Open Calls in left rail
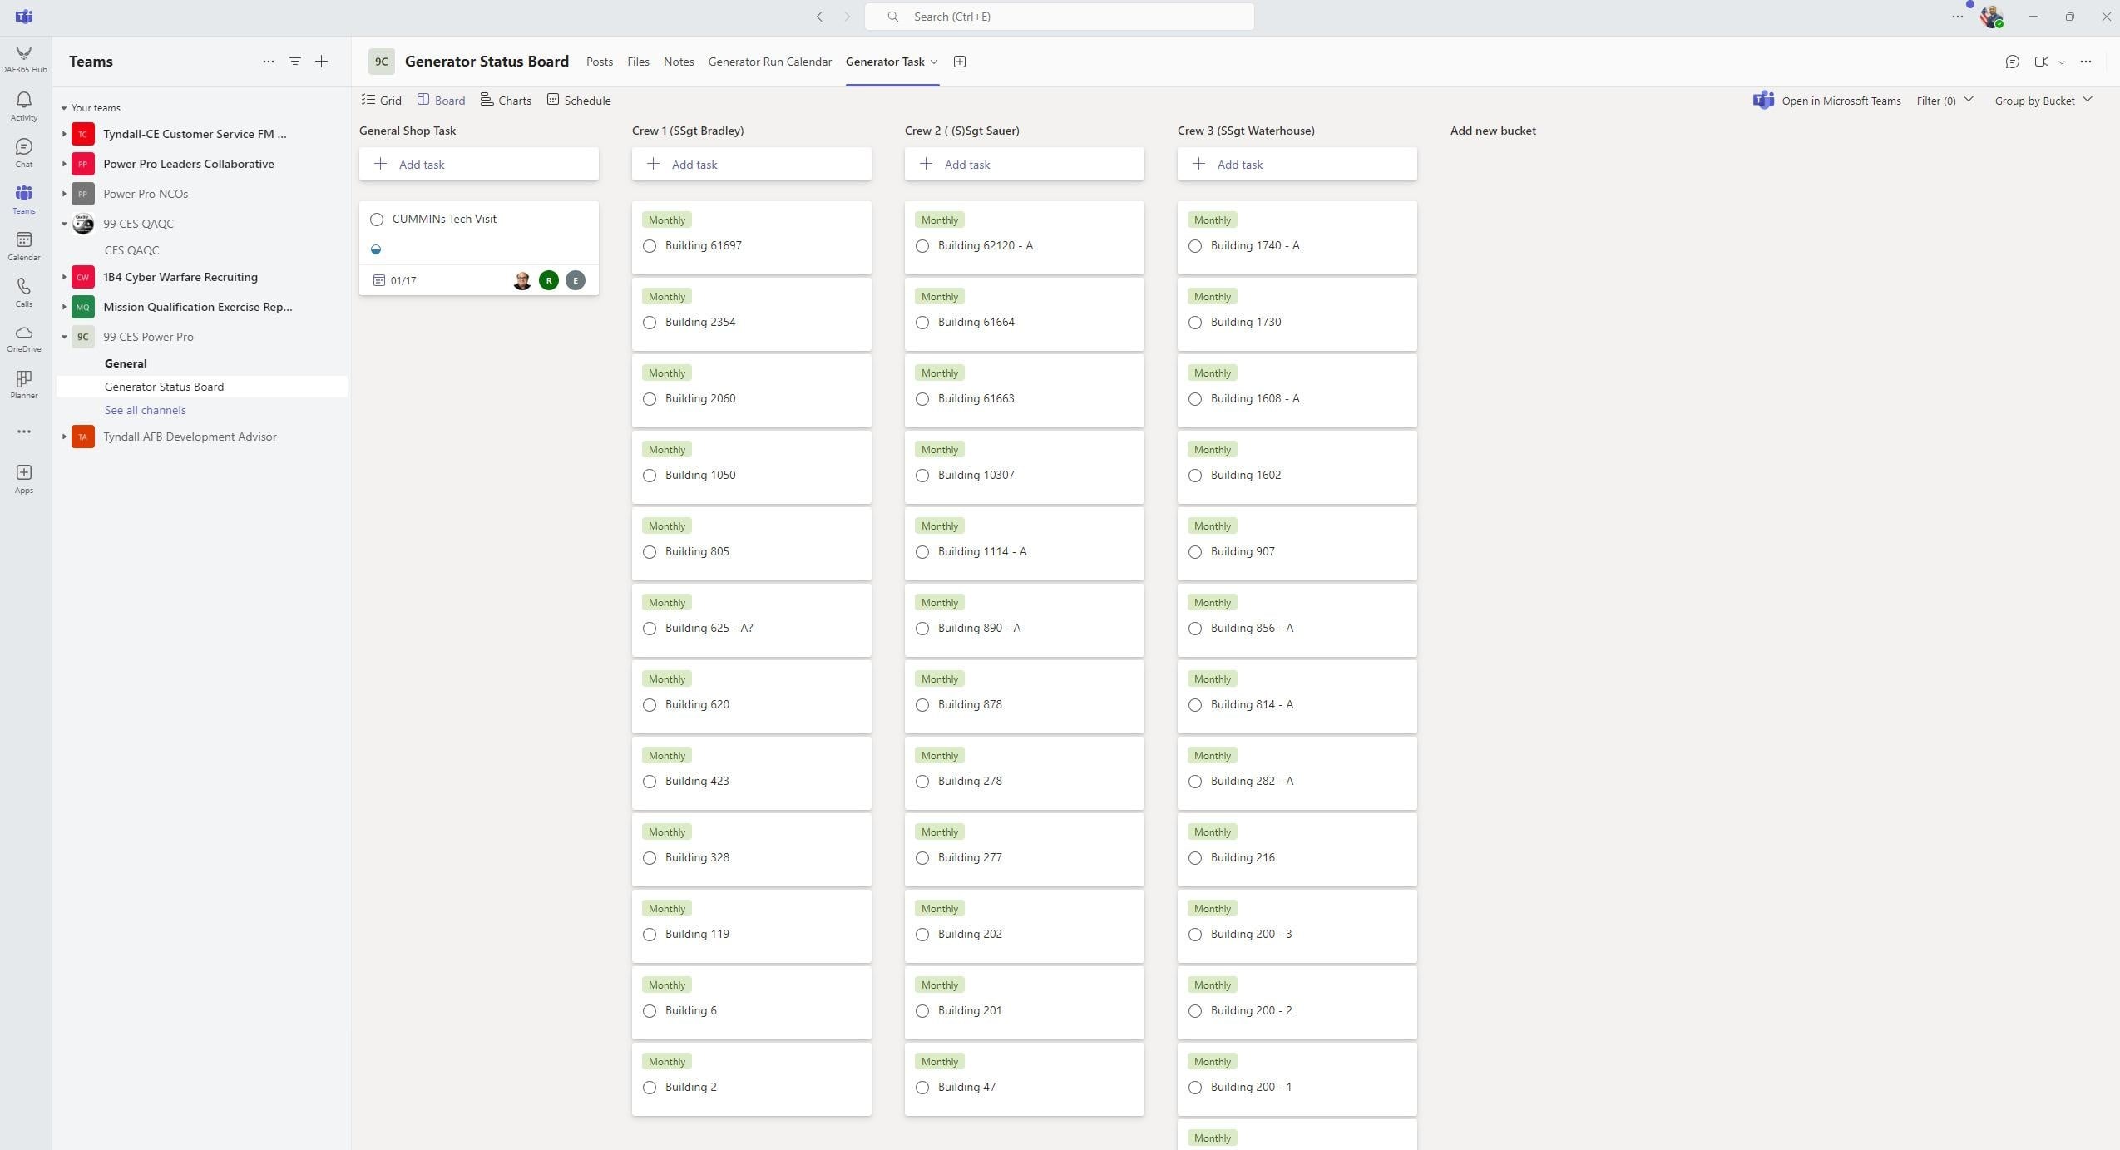The height and width of the screenshot is (1150, 2120). click(x=24, y=293)
